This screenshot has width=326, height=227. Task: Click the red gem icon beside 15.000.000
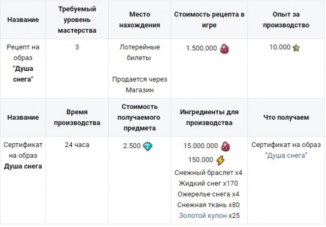click(224, 146)
